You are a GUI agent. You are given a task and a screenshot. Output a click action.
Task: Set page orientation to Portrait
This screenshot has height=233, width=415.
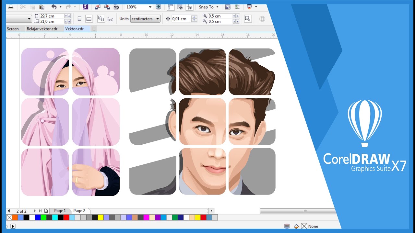(79, 19)
